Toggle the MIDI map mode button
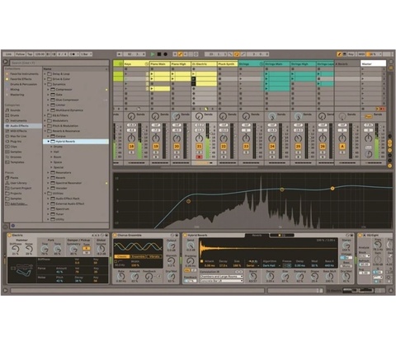 (x=361, y=54)
